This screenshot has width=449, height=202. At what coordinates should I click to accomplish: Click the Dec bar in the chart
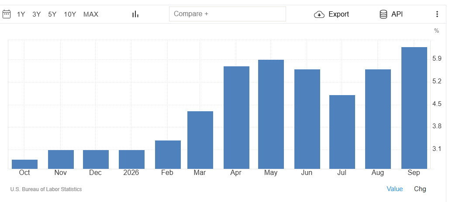(x=96, y=159)
